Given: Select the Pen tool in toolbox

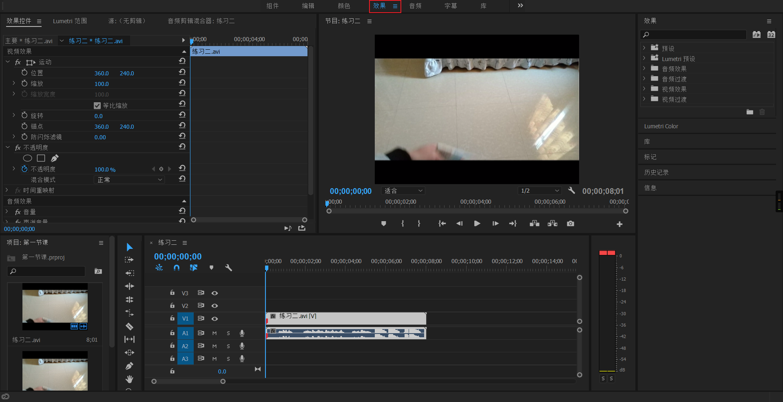Looking at the screenshot, I should pyautogui.click(x=129, y=366).
